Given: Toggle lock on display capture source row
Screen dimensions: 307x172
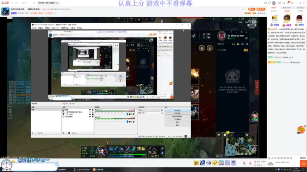Looking at the screenshot, I should pyautogui.click(x=92, y=117).
